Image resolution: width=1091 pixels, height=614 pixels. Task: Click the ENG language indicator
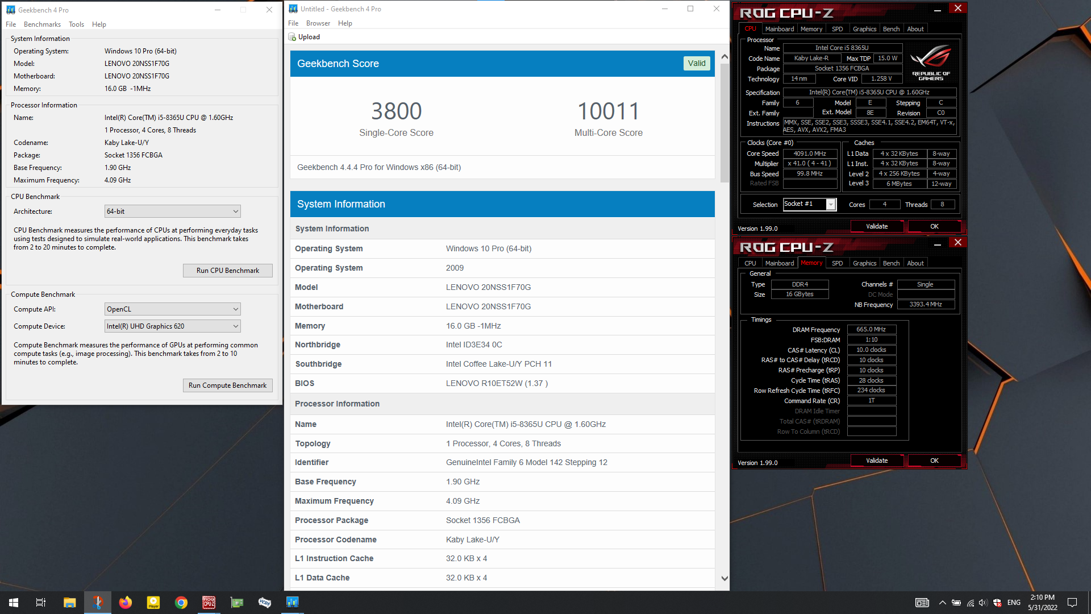pyautogui.click(x=1014, y=603)
